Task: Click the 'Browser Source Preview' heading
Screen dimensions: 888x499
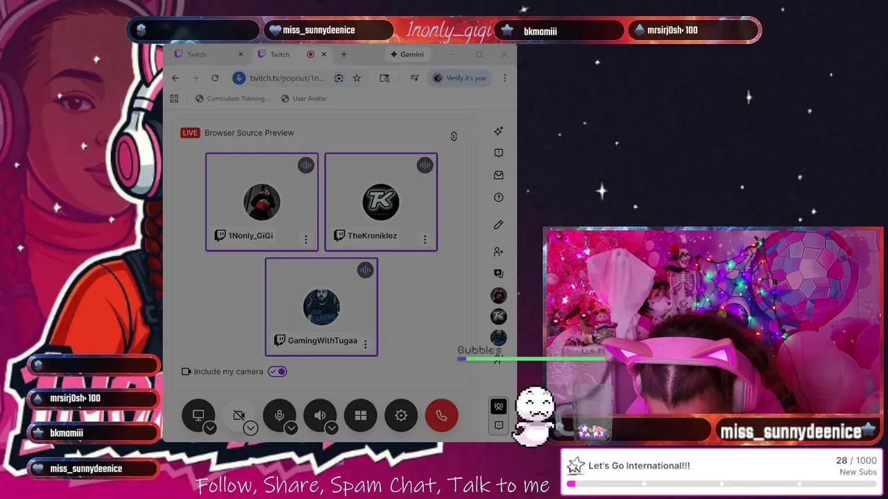Action: tap(249, 133)
